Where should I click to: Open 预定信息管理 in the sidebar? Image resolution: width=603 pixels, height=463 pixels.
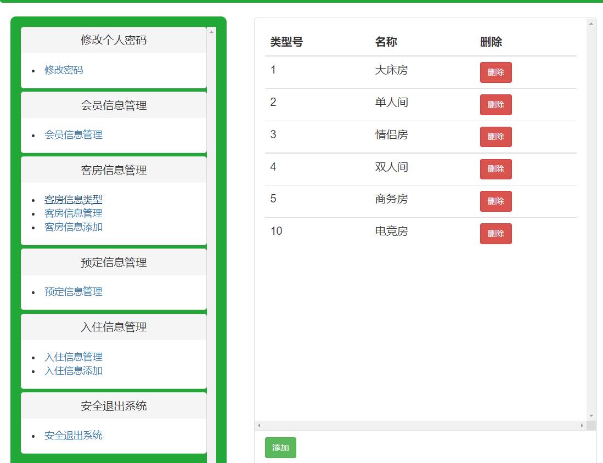73,292
